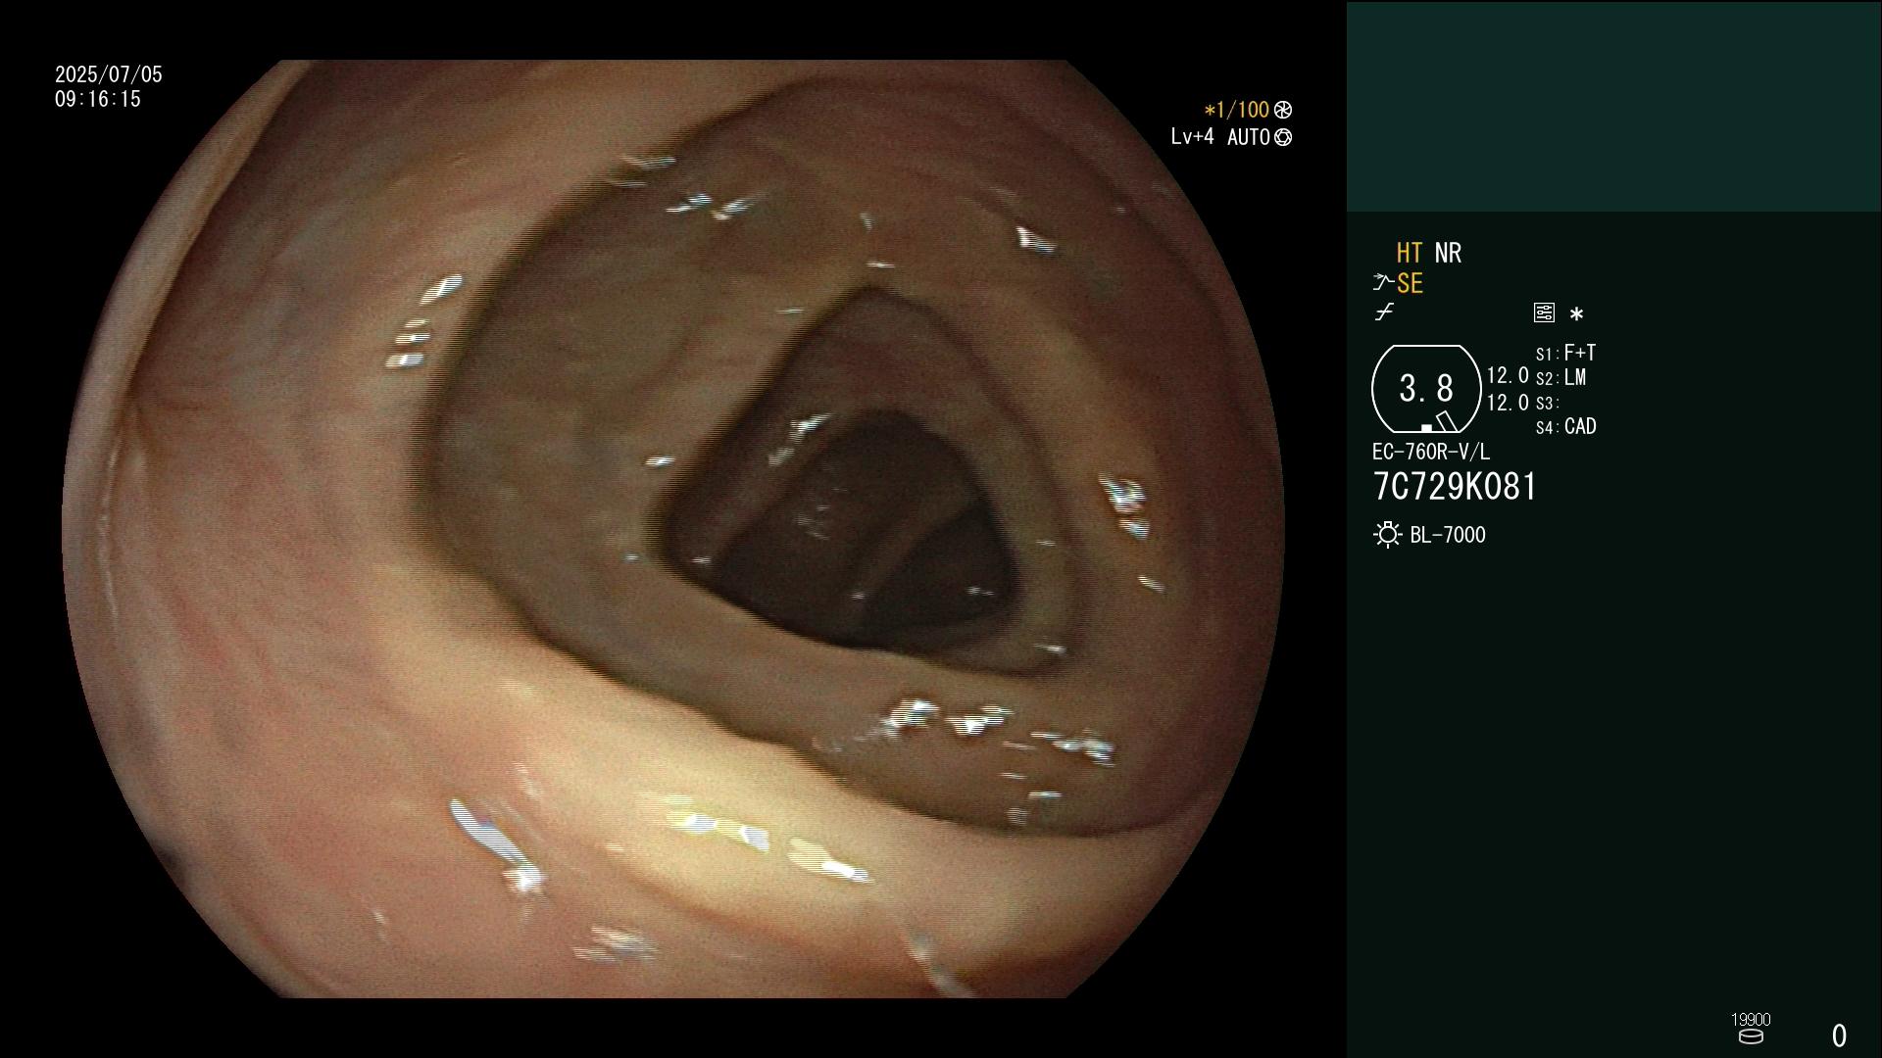Click the lower 12.0 value

tap(1508, 403)
